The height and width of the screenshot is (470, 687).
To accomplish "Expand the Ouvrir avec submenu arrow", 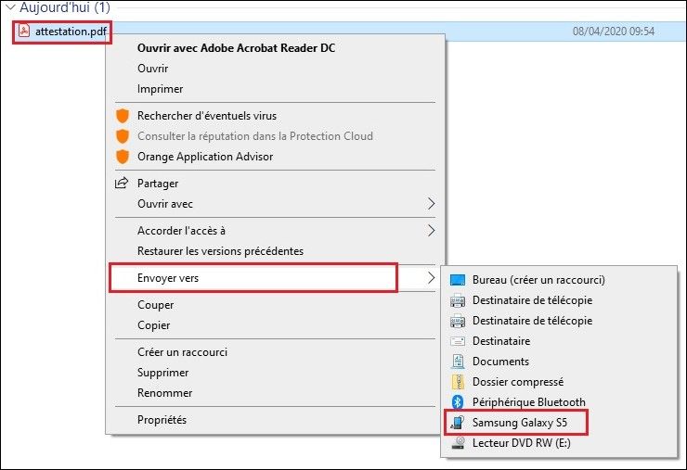I will click(430, 204).
